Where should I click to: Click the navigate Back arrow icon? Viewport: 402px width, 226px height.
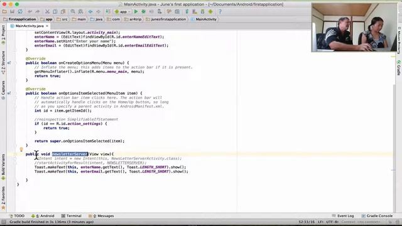coord(90,11)
